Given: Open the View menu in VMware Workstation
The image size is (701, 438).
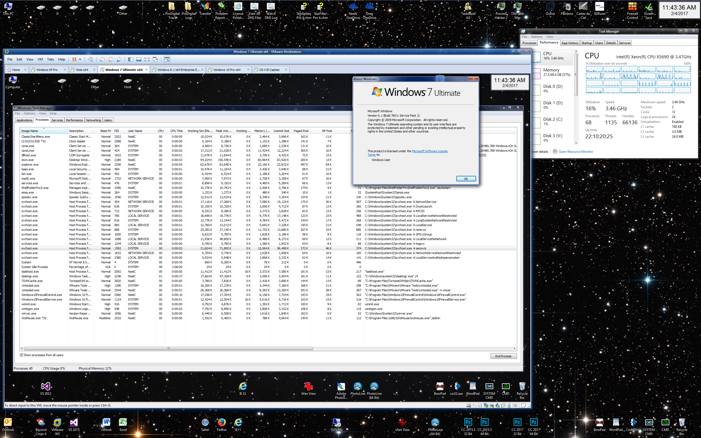Looking at the screenshot, I should click(x=30, y=59).
